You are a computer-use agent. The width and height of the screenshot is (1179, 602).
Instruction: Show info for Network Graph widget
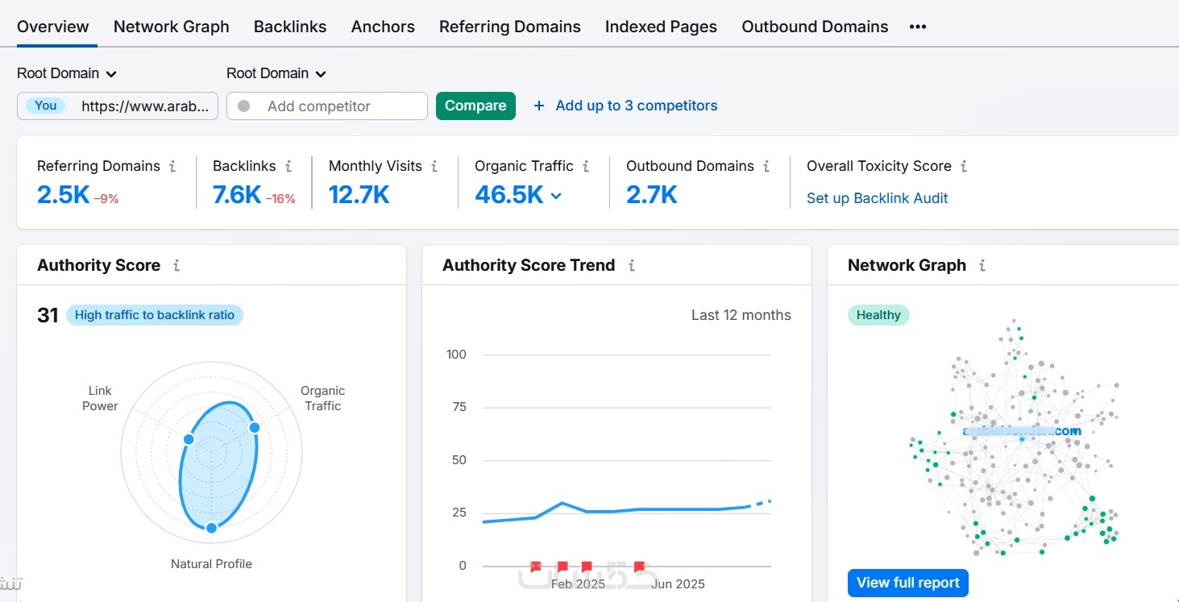coord(982,265)
